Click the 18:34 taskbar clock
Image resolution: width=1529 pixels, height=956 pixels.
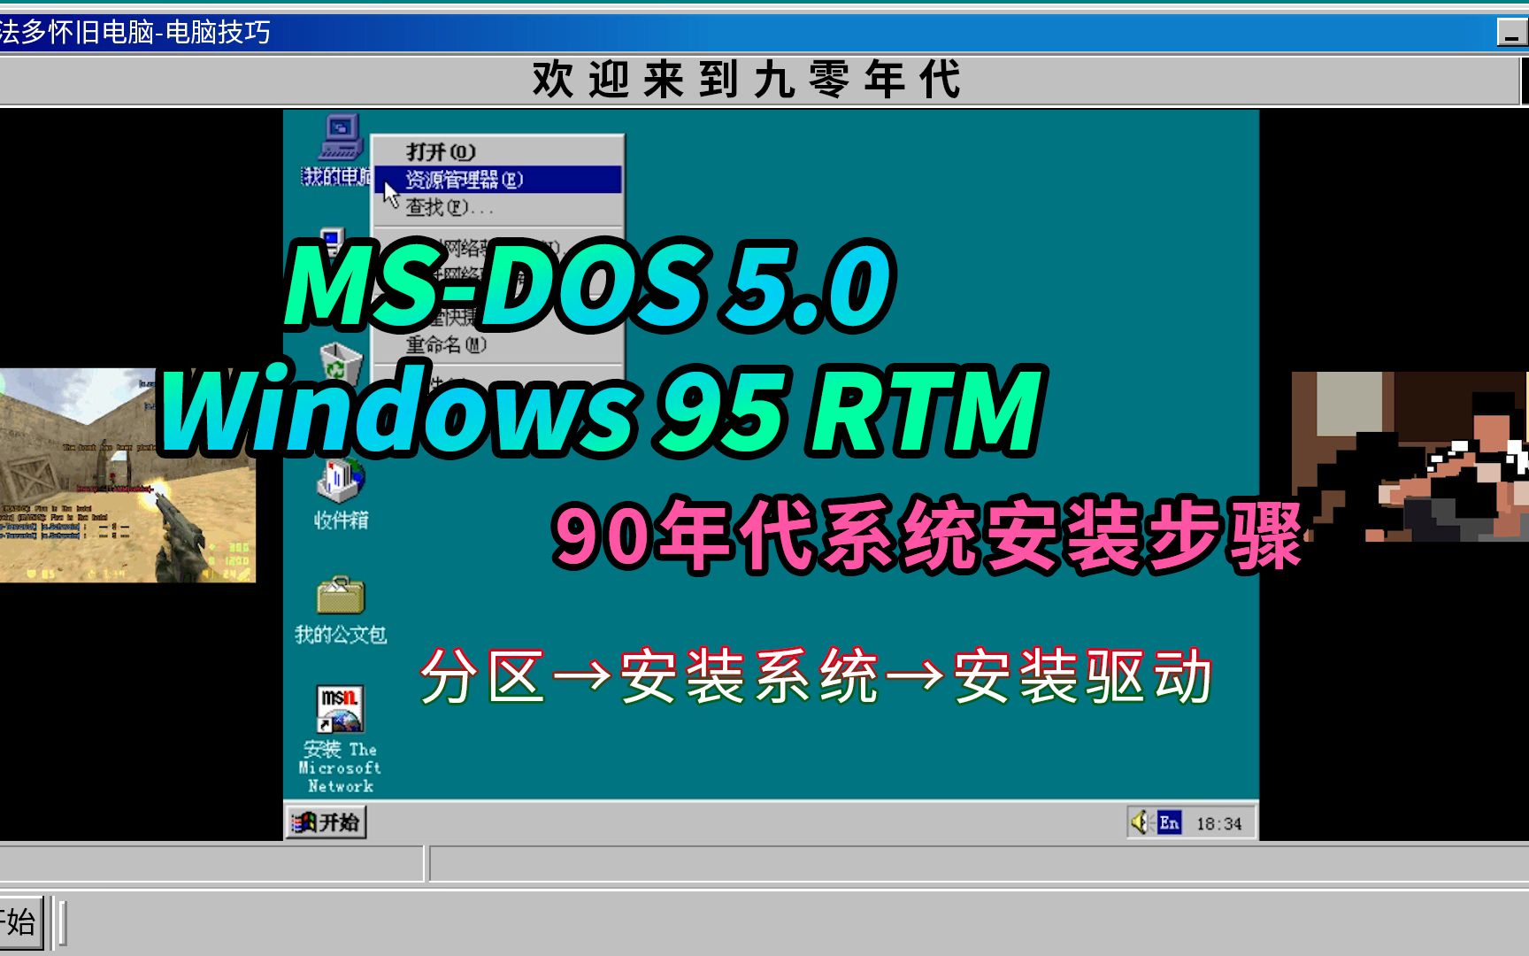click(x=1218, y=824)
